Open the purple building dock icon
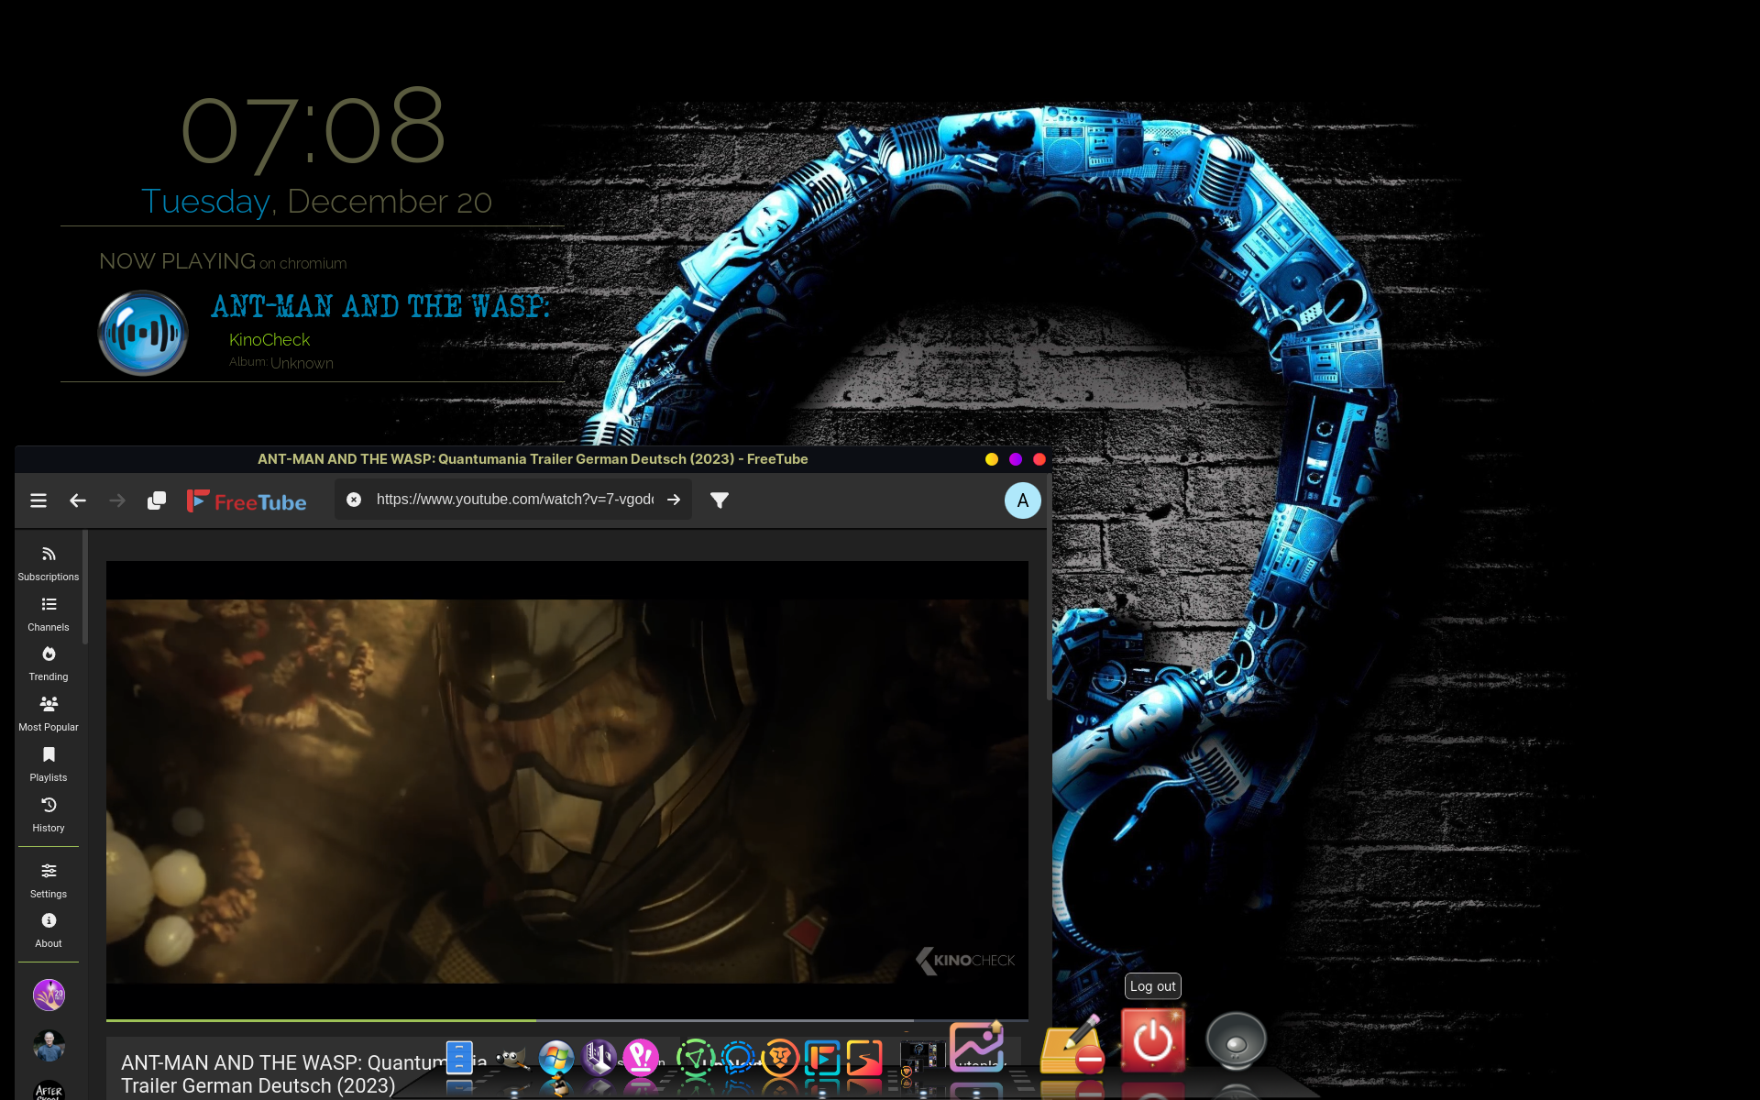This screenshot has height=1100, width=1760. pos(599,1058)
